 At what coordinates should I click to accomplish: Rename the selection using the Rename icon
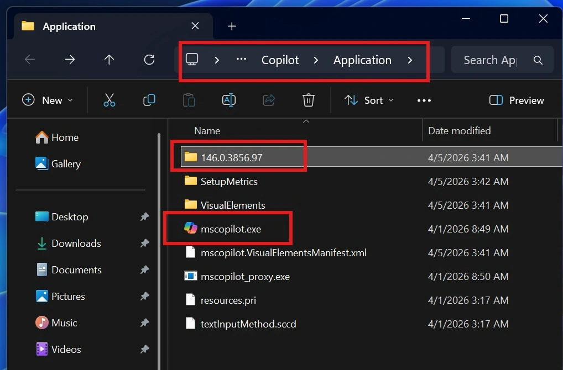tap(228, 100)
